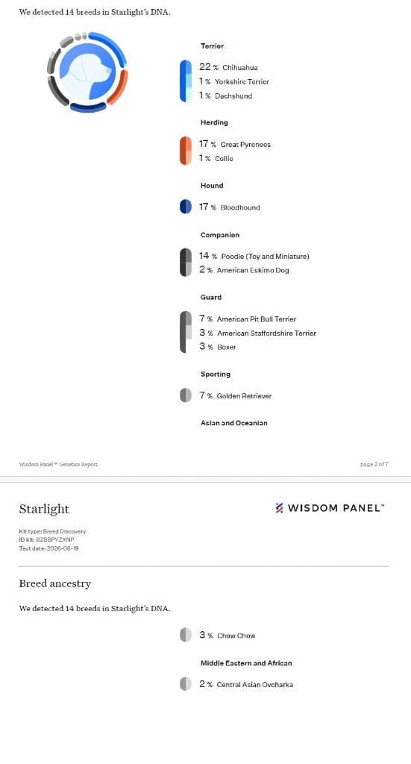
Task: Click the Poodle (Toy and Miniature) entry
Action: (x=254, y=256)
